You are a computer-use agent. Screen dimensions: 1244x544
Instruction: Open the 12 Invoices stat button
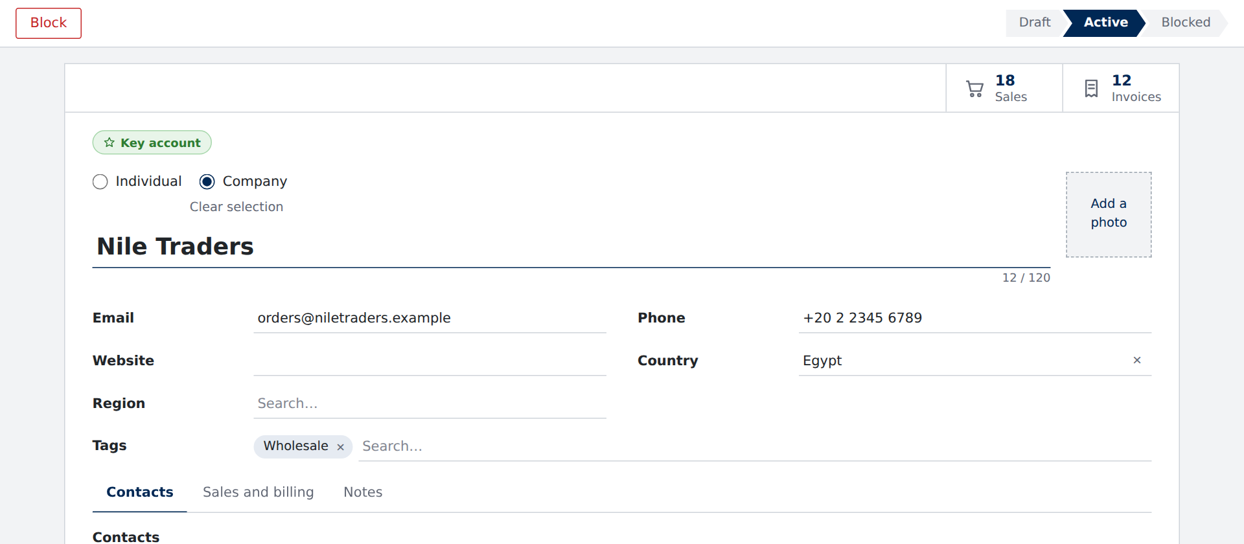coord(1121,88)
